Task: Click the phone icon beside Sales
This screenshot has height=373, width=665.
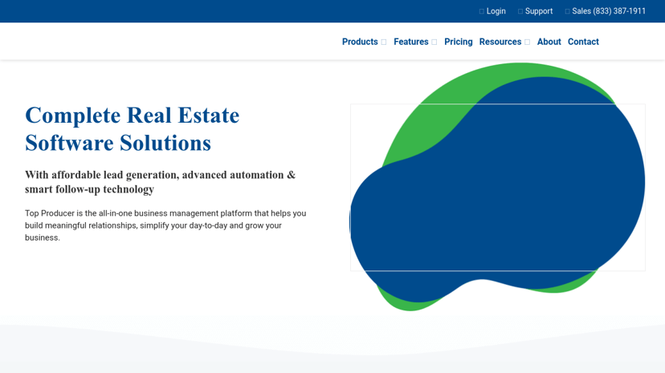Action: click(x=567, y=11)
